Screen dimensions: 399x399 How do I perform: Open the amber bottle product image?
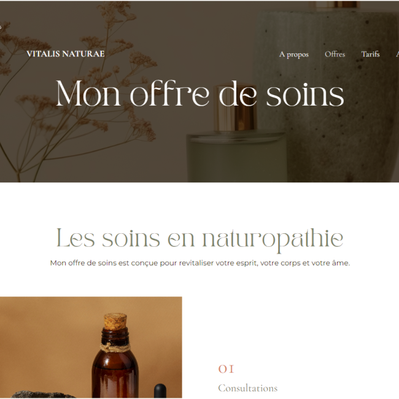click(91, 347)
